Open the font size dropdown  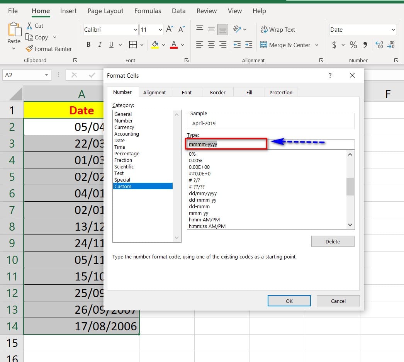(x=160, y=30)
